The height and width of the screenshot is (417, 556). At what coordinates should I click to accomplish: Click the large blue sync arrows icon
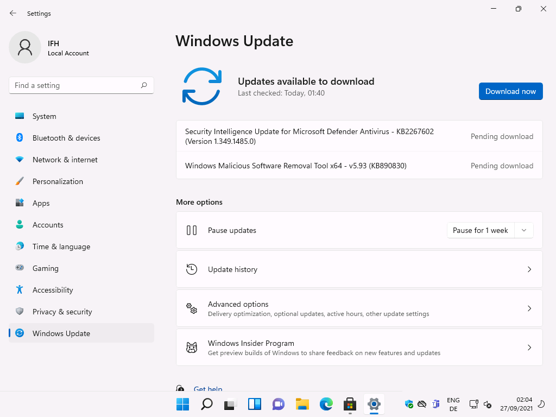[202, 86]
